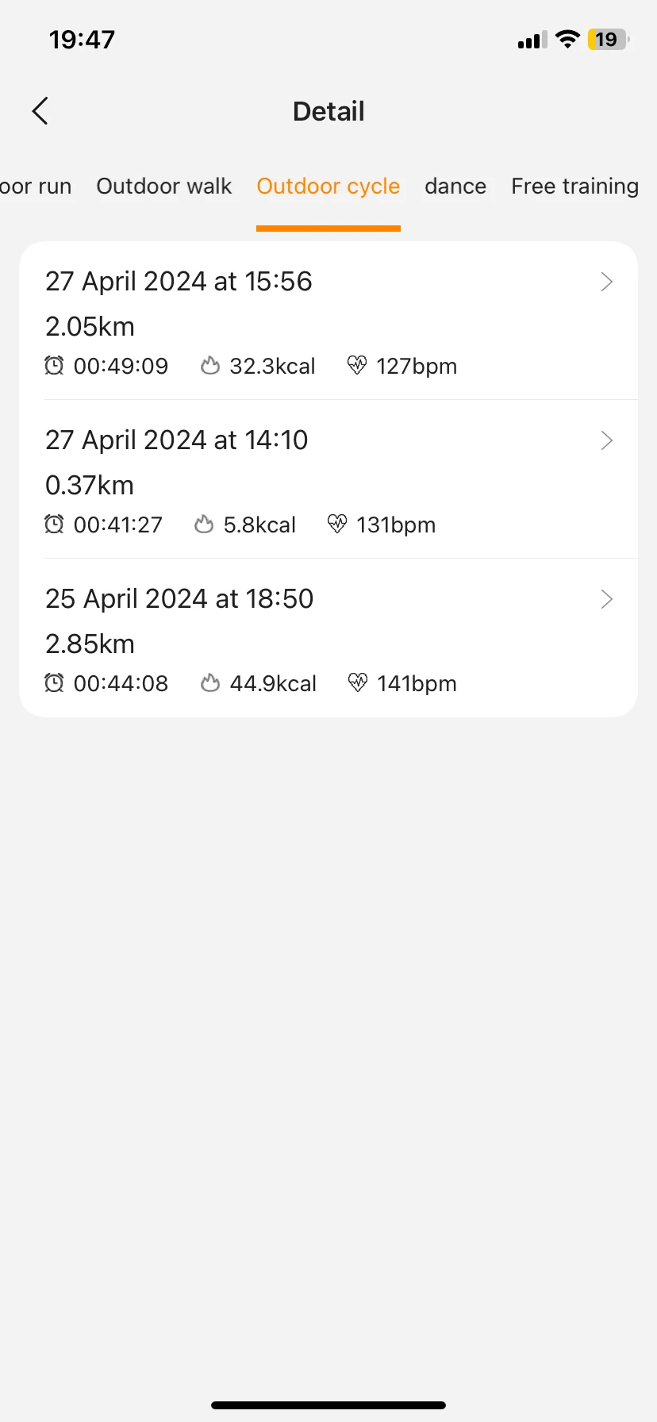Image resolution: width=657 pixels, height=1422 pixels.
Task: Open the Free training tab
Action: pos(574,186)
